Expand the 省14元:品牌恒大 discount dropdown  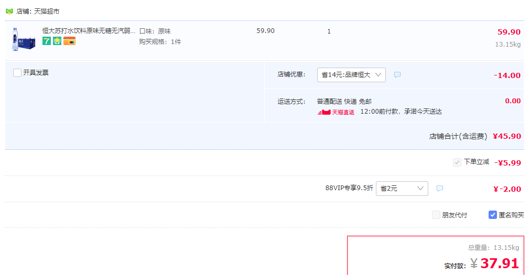coord(351,75)
